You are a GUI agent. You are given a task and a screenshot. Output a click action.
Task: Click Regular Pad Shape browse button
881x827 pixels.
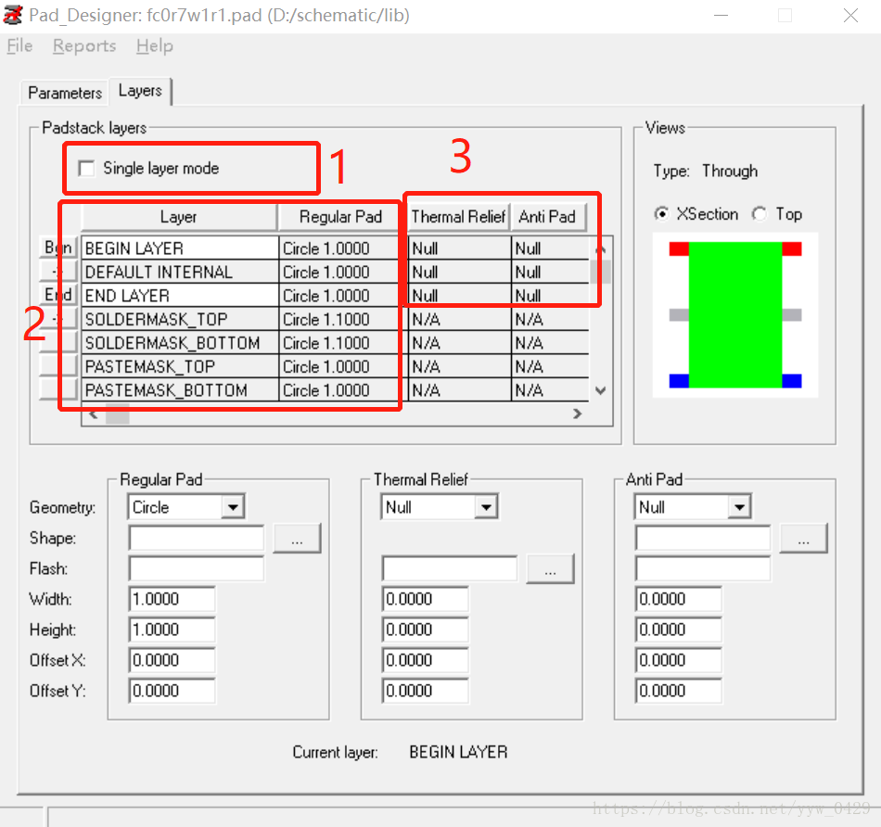click(298, 539)
